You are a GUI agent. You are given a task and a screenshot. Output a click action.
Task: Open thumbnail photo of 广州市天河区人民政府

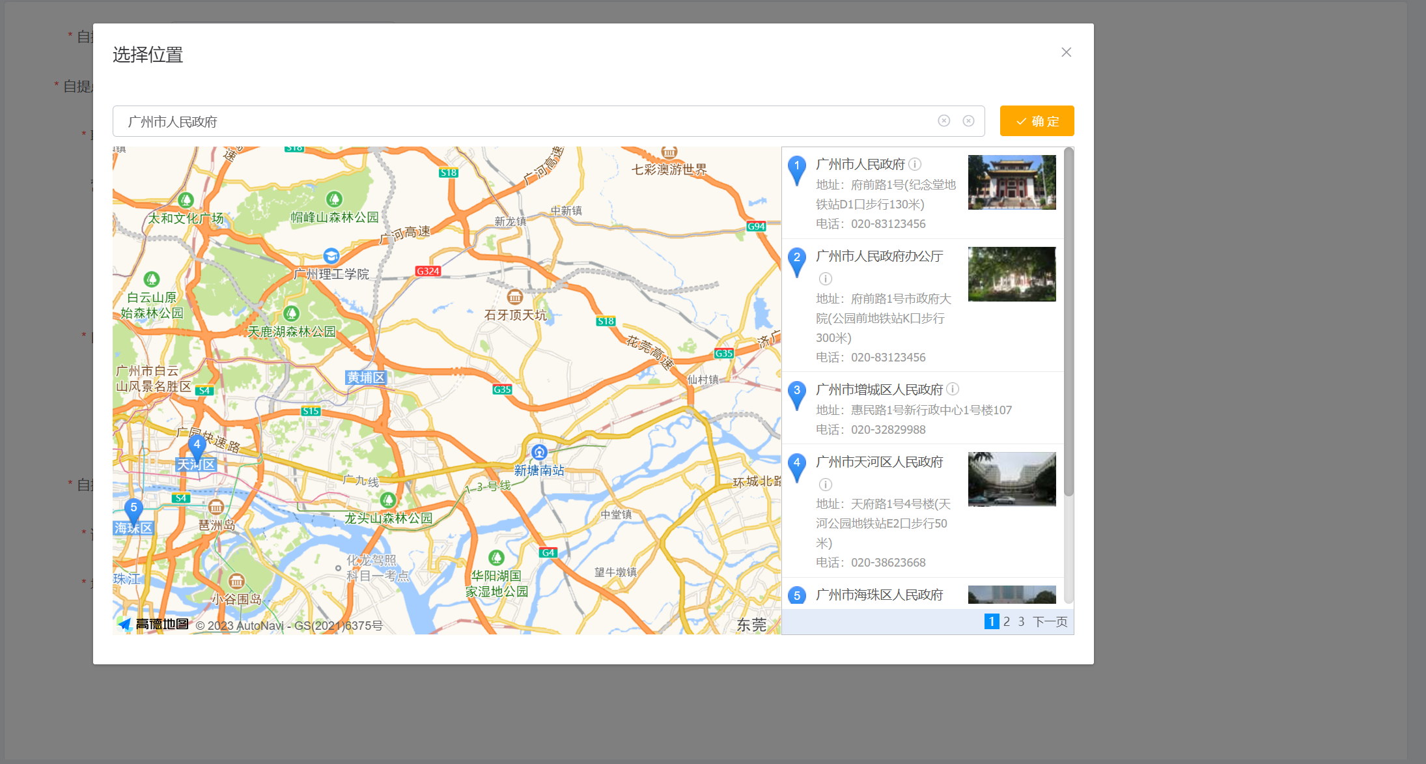point(1012,479)
